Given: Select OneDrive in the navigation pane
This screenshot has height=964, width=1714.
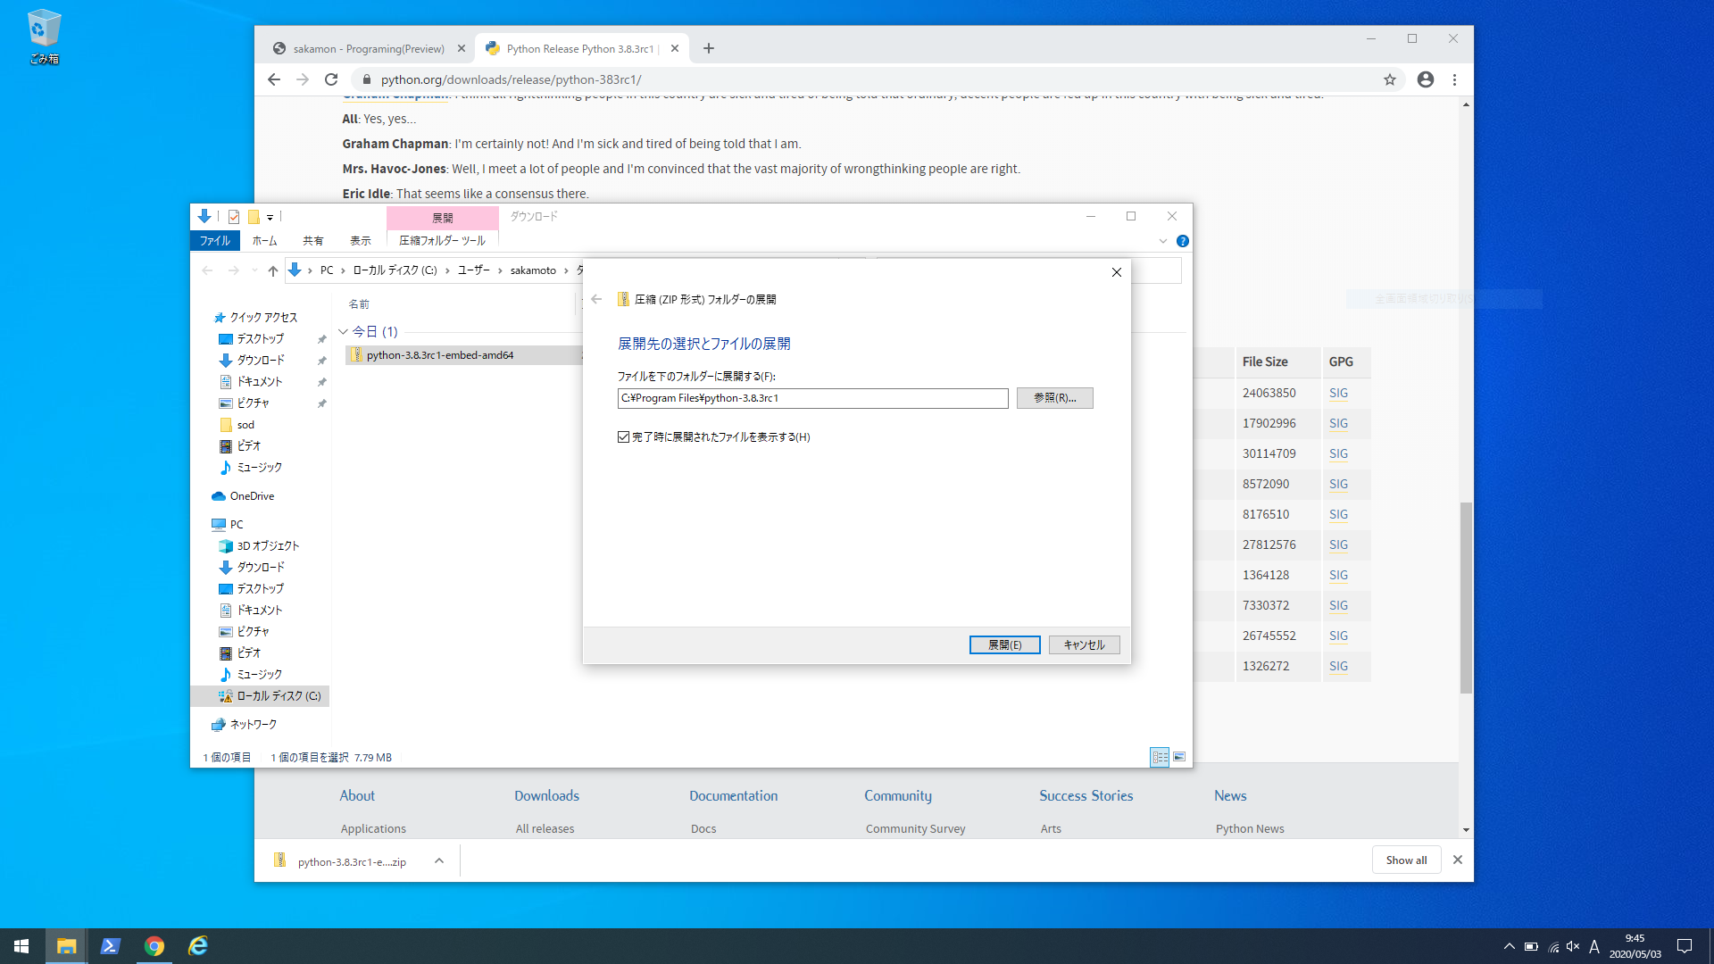Looking at the screenshot, I should click(x=243, y=496).
